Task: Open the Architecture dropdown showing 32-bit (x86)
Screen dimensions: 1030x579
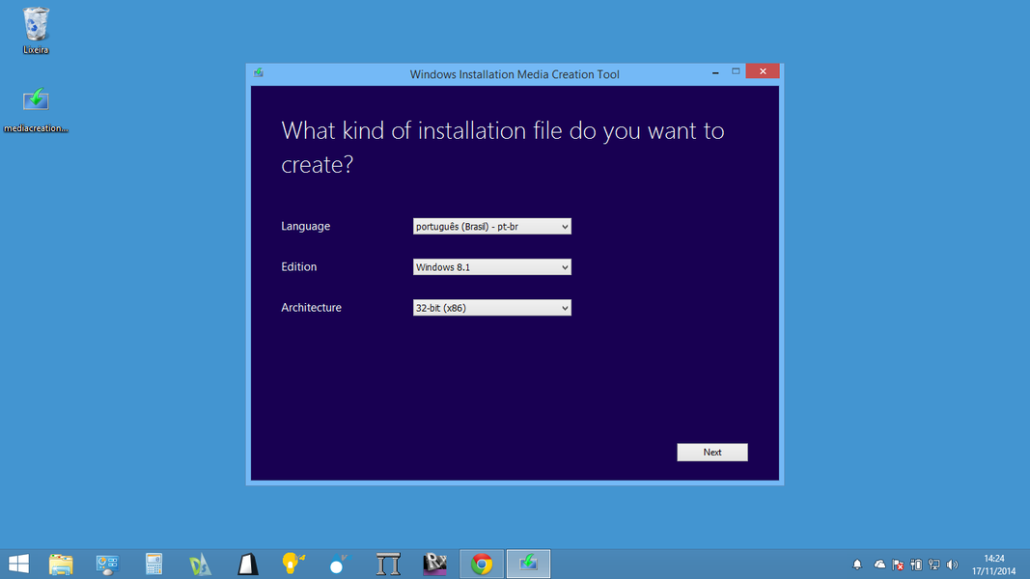Action: pyautogui.click(x=491, y=308)
